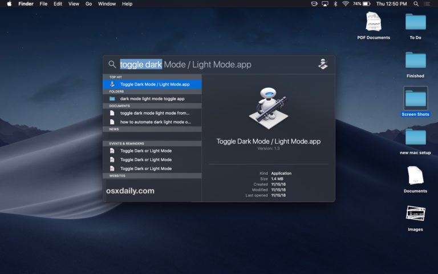The height and width of the screenshot is (274, 438).
Task: Click document icon beside how to automate dark light
Action: [x=112, y=122]
